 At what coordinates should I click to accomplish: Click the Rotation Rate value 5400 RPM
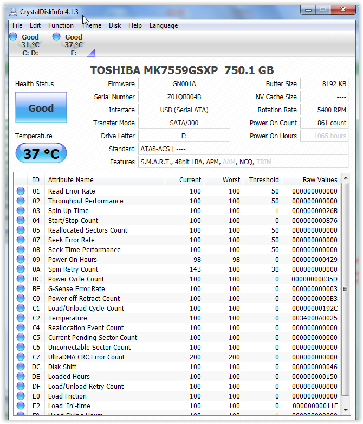point(325,110)
